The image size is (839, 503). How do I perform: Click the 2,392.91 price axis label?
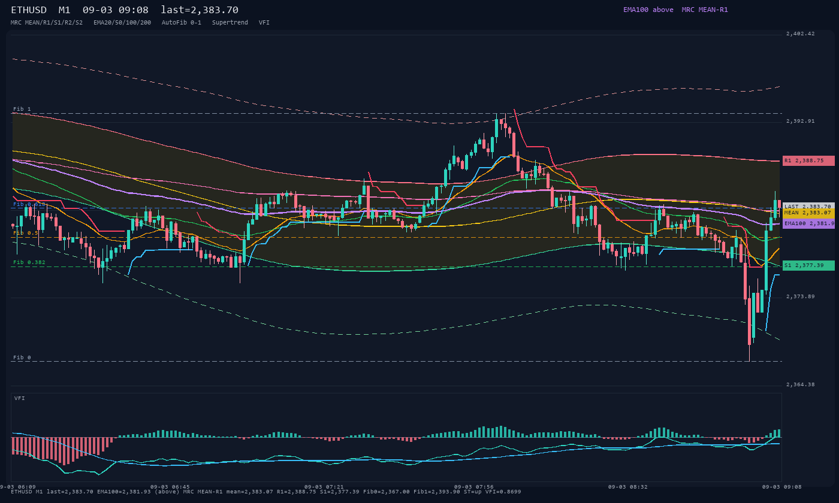pos(801,121)
